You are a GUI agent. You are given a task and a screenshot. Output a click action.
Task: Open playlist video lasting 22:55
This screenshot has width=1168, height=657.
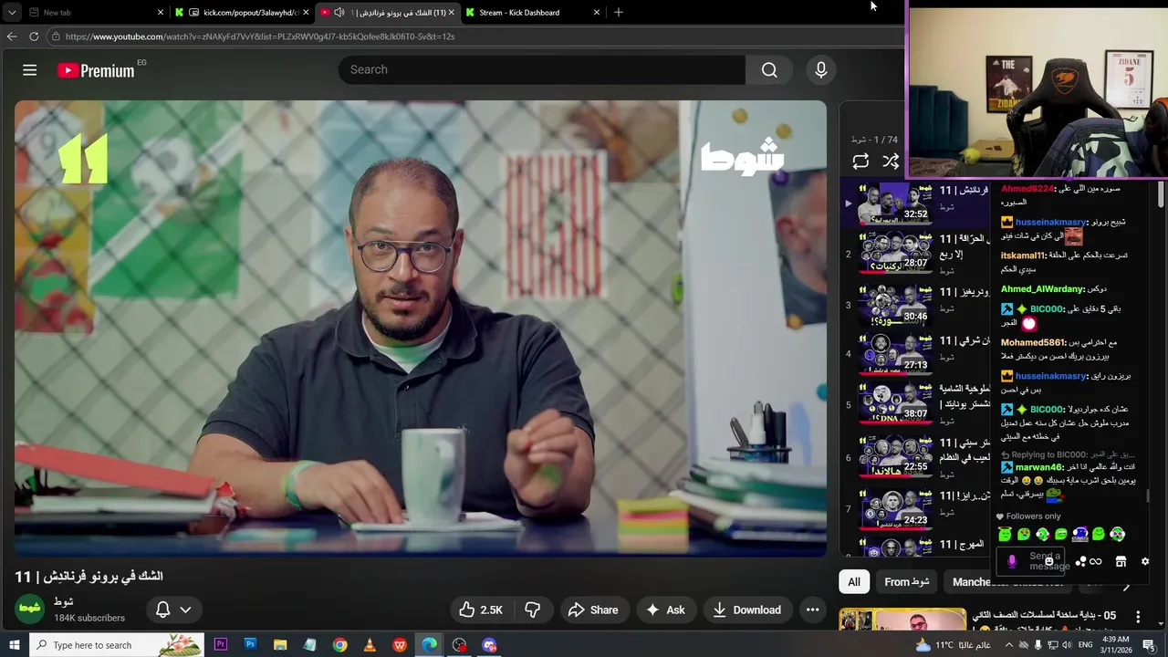point(895,456)
